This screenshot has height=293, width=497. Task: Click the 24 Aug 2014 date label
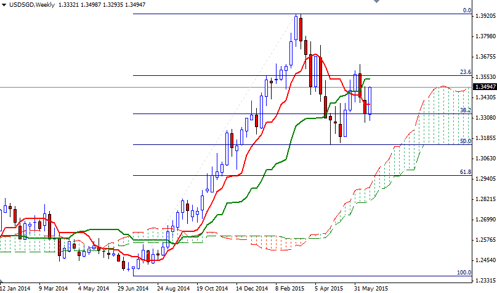(x=172, y=288)
